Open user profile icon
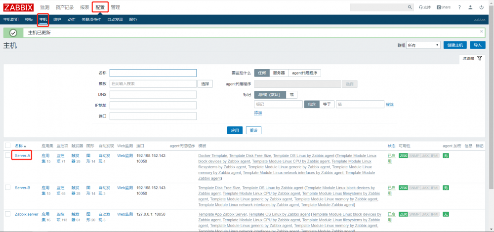494x232 pixels. pos(470,7)
